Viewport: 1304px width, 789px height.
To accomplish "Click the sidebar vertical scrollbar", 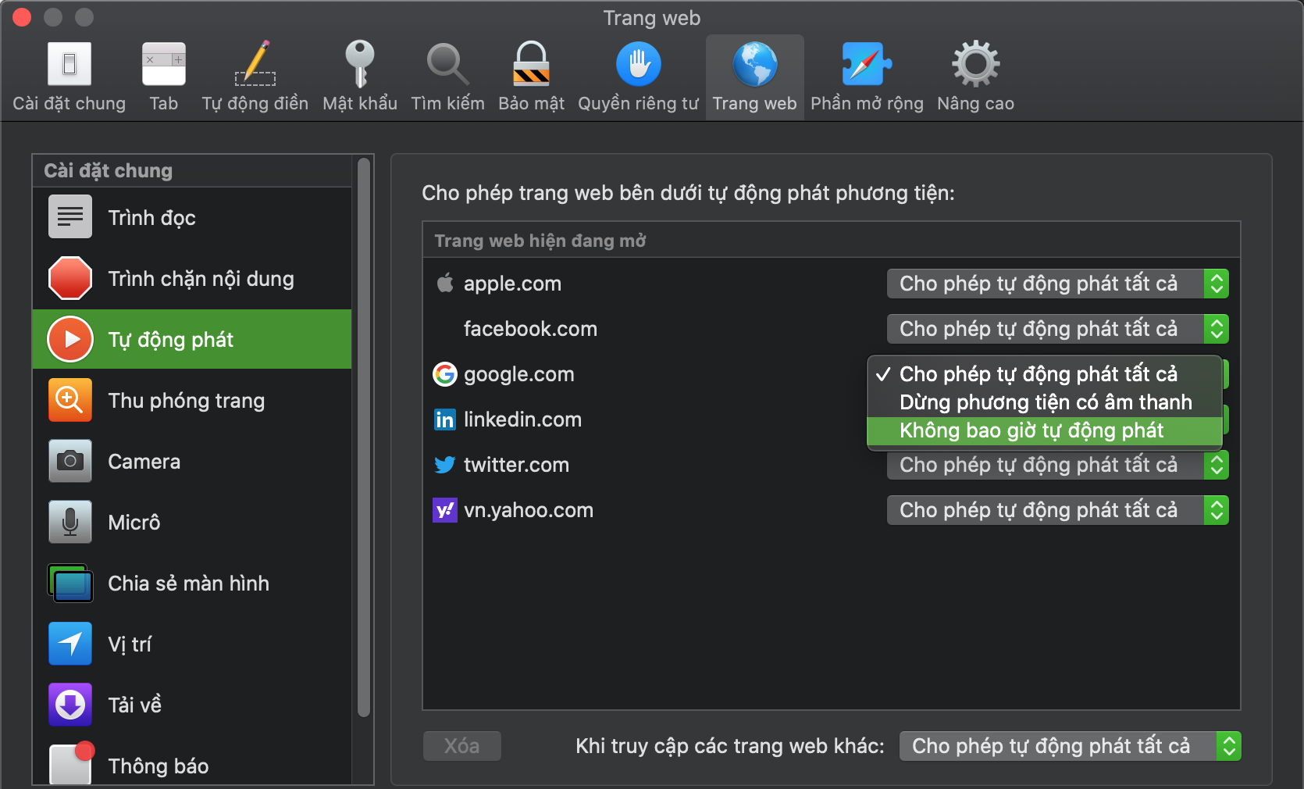I will pyautogui.click(x=363, y=437).
